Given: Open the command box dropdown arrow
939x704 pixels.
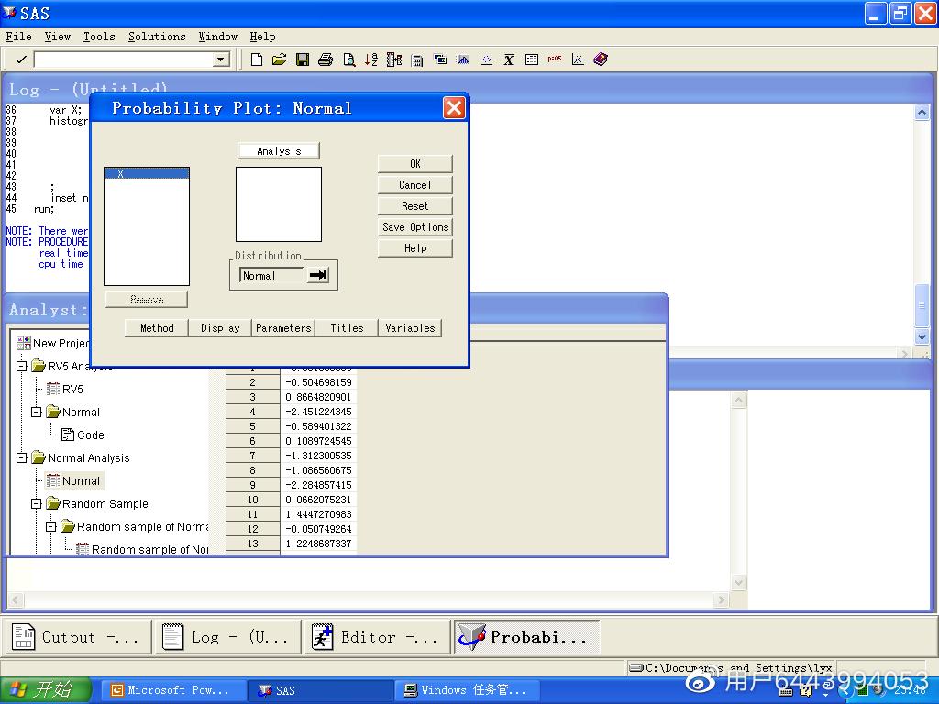Looking at the screenshot, I should point(221,60).
